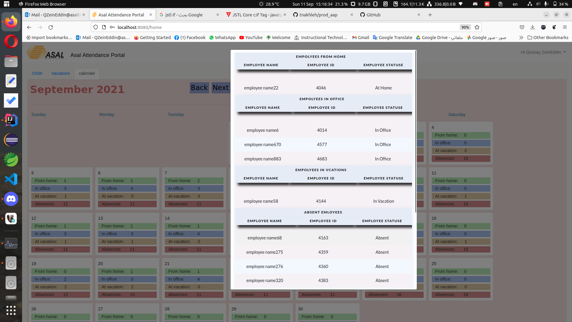Click Next to view October
Viewport: 572px width, 322px height.
tap(220, 87)
